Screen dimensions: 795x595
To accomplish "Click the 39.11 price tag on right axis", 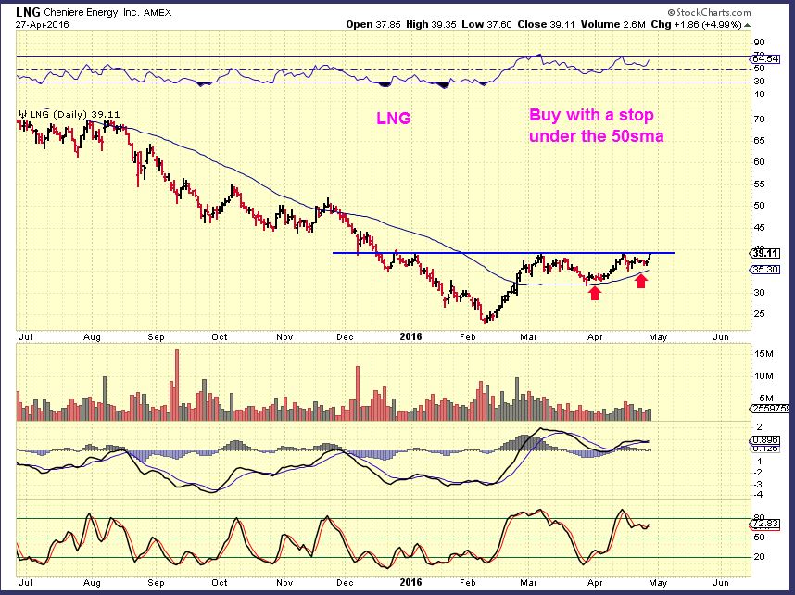I will [x=765, y=253].
